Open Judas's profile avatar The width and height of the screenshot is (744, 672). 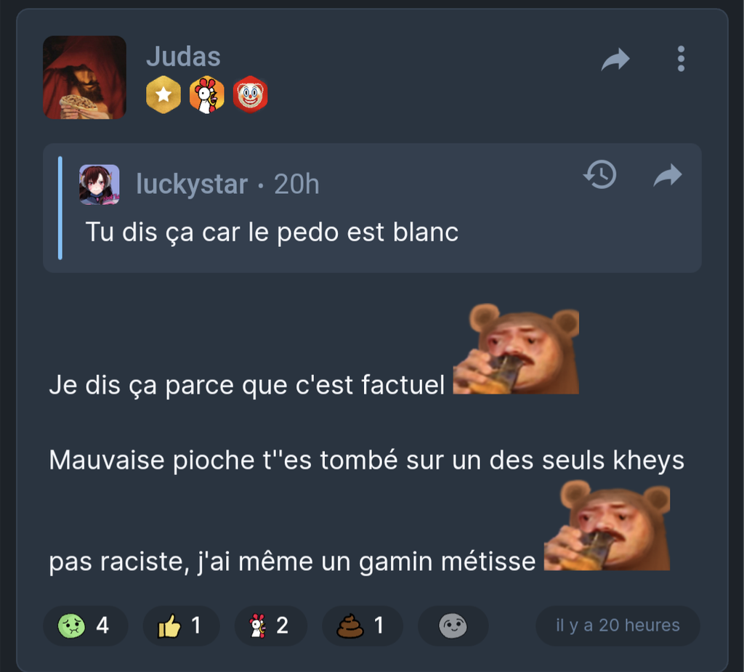click(84, 77)
